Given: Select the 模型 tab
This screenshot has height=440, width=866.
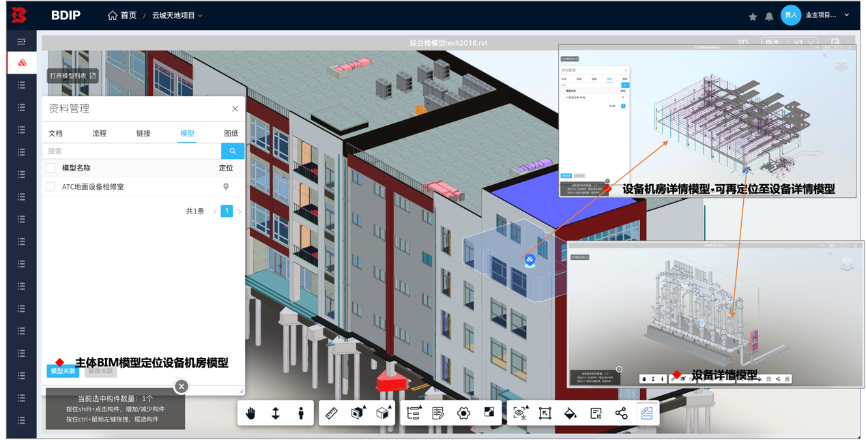Looking at the screenshot, I should click(x=187, y=134).
